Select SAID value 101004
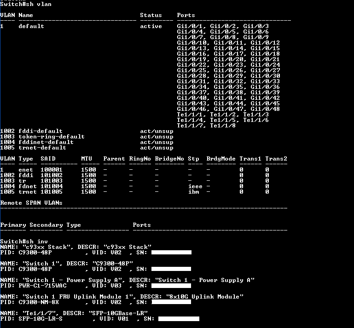The width and height of the screenshot is (354, 328). coord(52,186)
